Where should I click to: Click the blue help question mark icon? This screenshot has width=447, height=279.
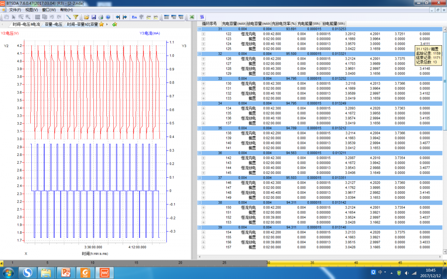tap(108, 17)
